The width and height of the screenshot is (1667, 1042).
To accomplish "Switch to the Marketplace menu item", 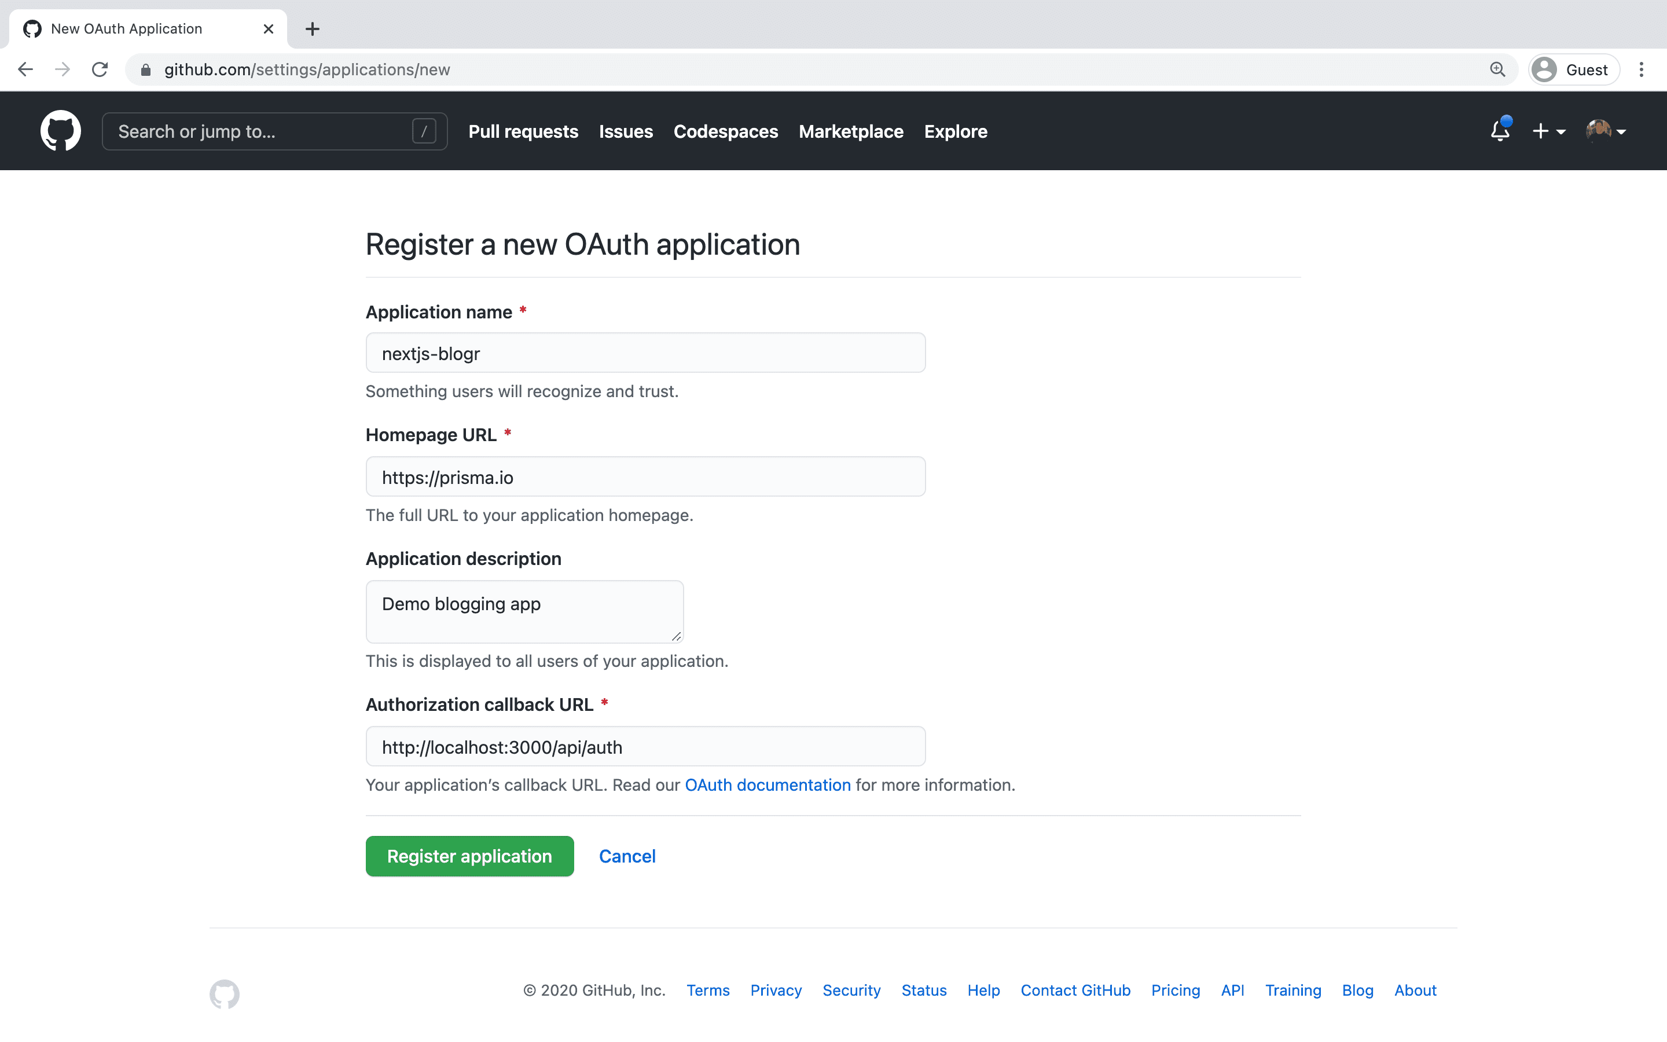I will [x=851, y=131].
